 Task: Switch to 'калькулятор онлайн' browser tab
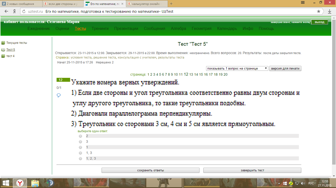click(x=146, y=4)
